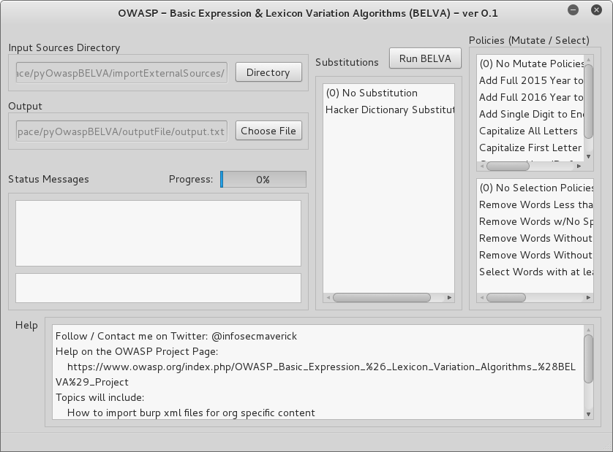Click the Run BELVA button
The width and height of the screenshot is (613, 452).
(425, 59)
